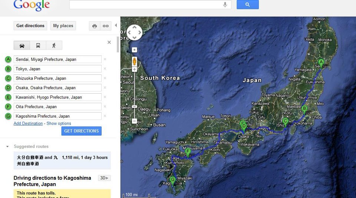Click the link share icon
356x198 pixels.
(x=106, y=26)
